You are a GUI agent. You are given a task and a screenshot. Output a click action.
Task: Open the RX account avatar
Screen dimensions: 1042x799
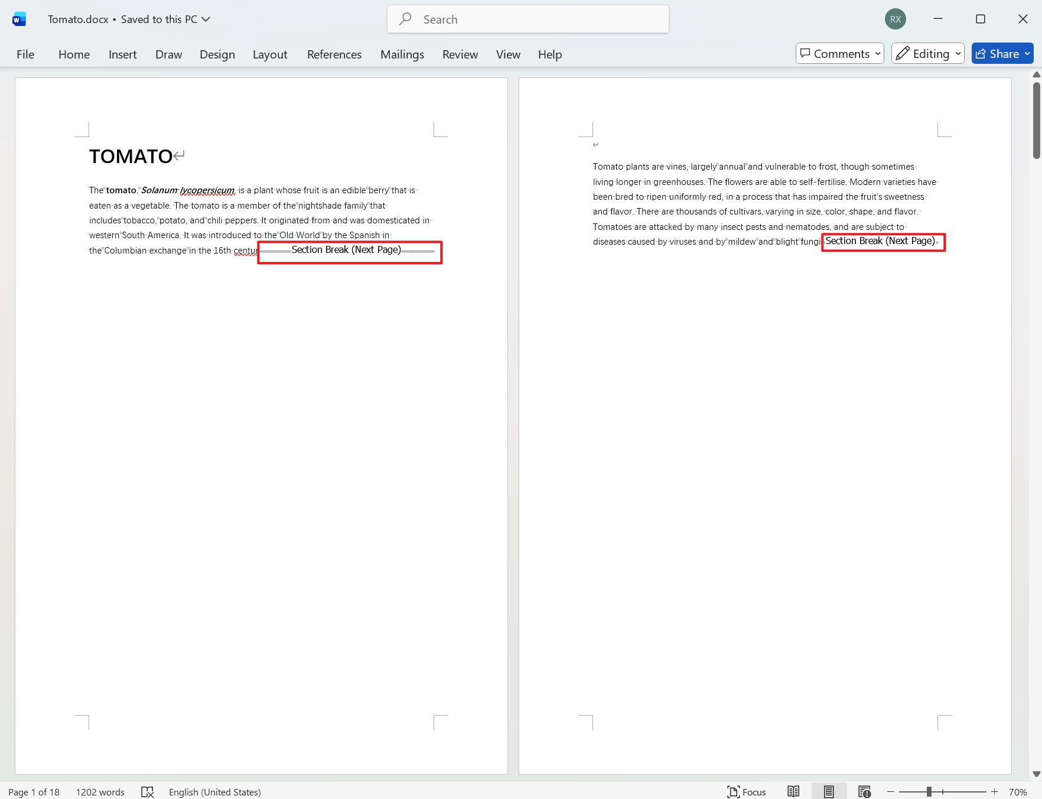895,18
